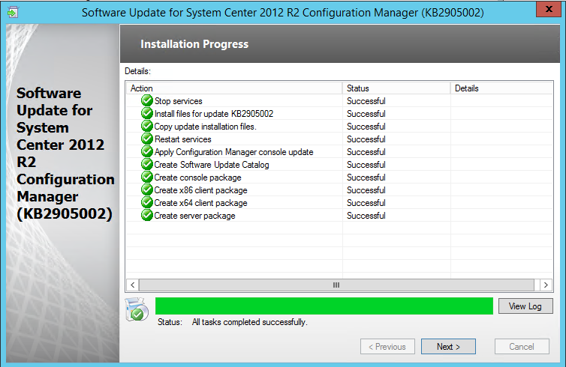The height and width of the screenshot is (367, 566).
Task: Click Successful status for Create server package
Action: (x=366, y=216)
